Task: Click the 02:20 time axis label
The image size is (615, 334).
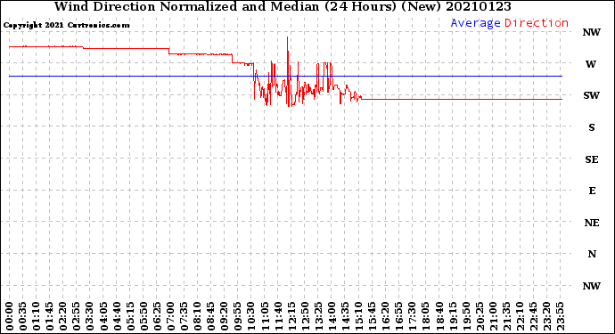Action: (63, 316)
